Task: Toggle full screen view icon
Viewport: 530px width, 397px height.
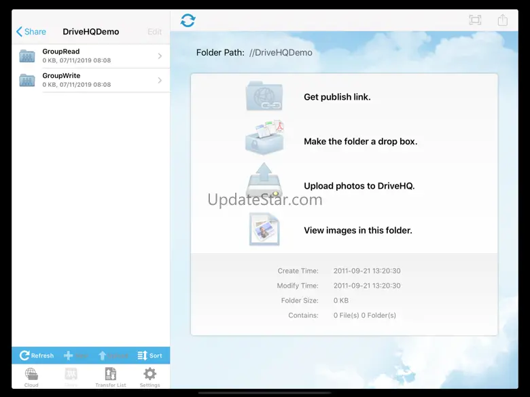Action: click(475, 20)
